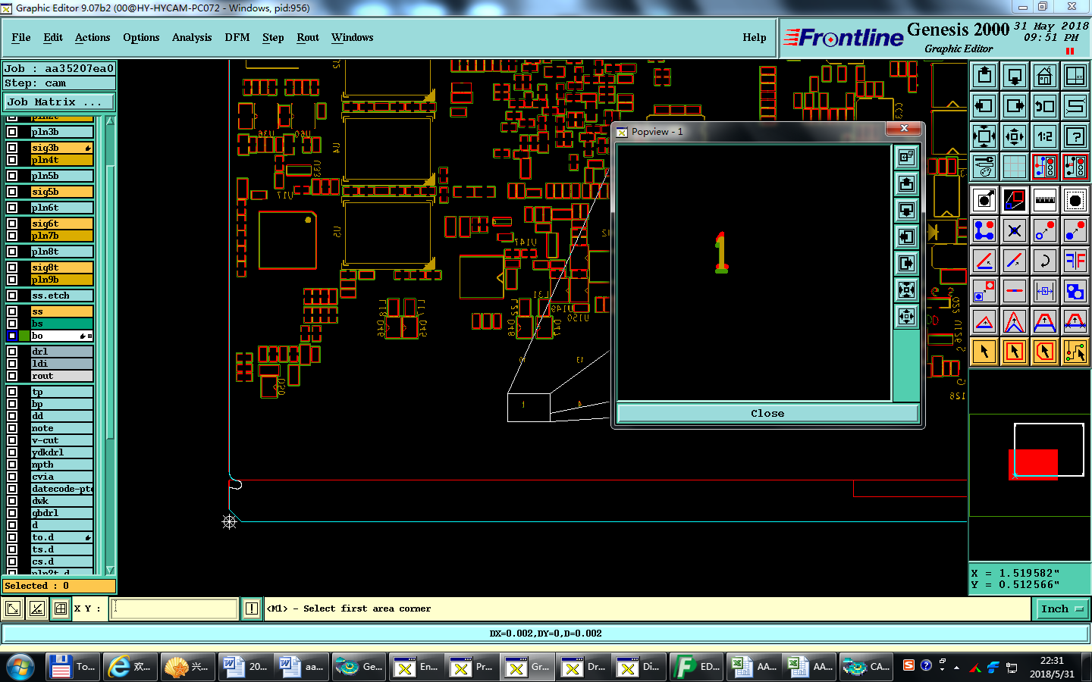
Task: Toggle display of the sig3b layer
Action: (12, 148)
